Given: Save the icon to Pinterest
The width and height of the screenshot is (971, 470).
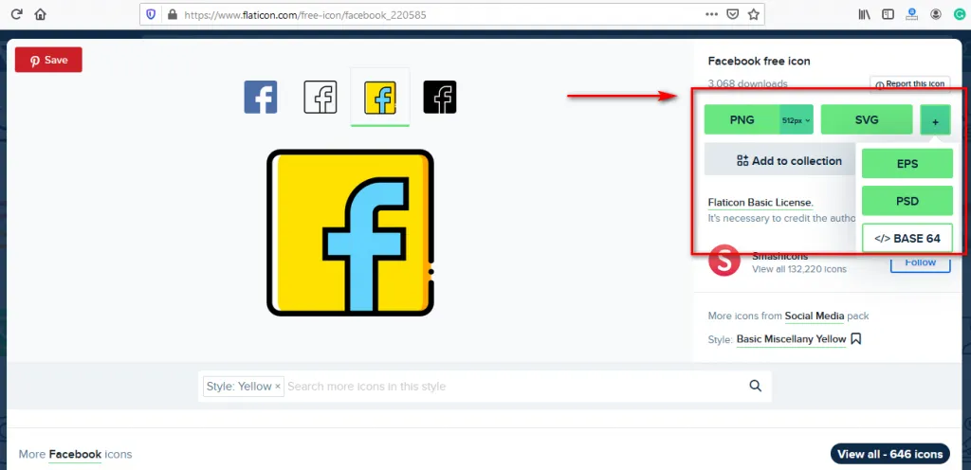Looking at the screenshot, I should click(48, 60).
